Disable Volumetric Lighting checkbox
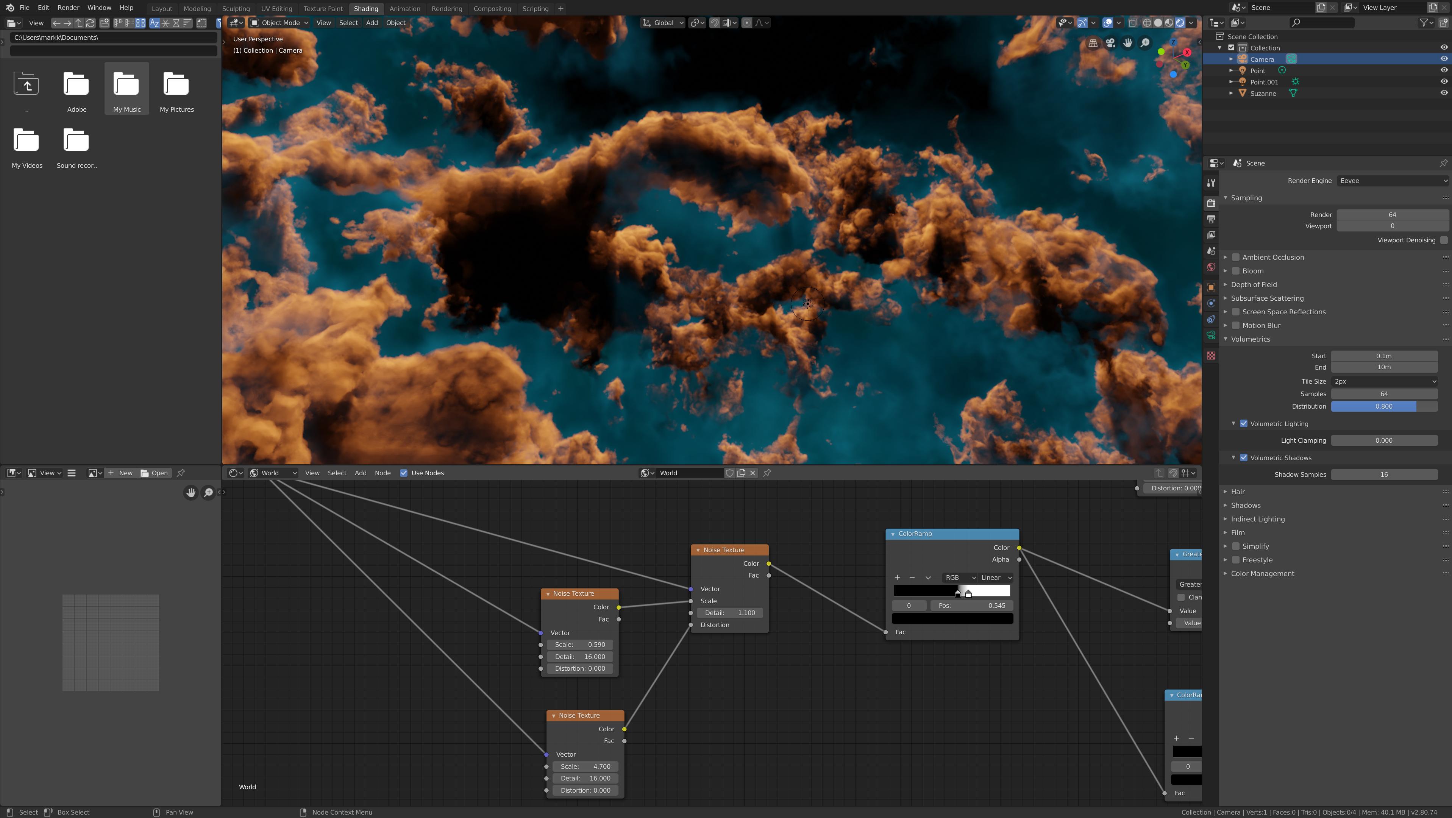This screenshot has width=1452, height=818. (1243, 423)
